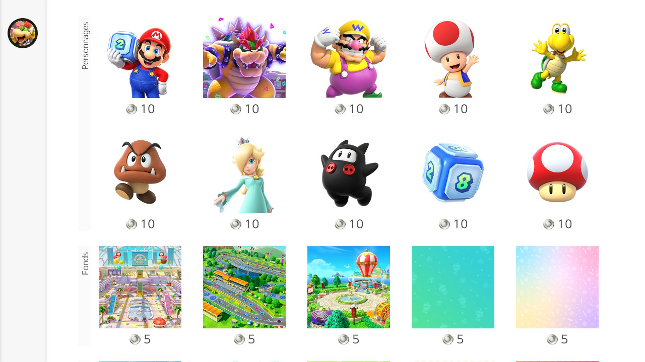
Task: Select the Mario holding dice character icon
Action: (x=140, y=57)
